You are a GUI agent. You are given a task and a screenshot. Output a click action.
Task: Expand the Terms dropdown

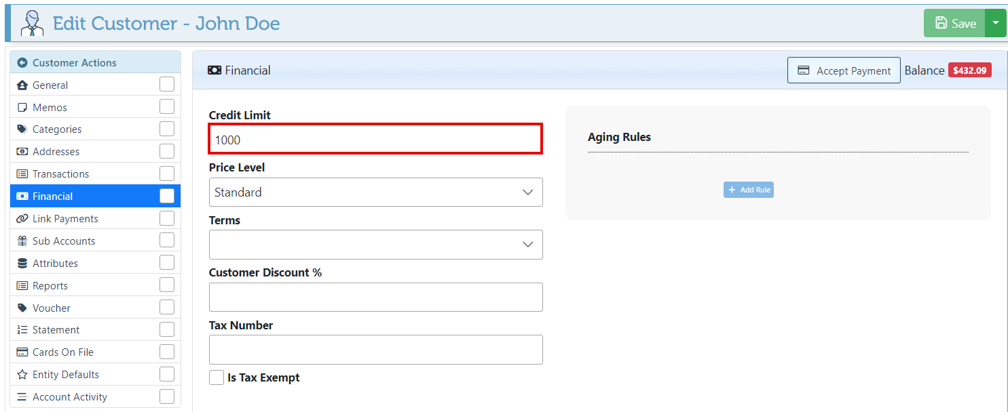(x=375, y=245)
